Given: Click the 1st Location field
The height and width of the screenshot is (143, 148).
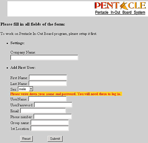Looking at the screenshot, I should click(x=50, y=128).
